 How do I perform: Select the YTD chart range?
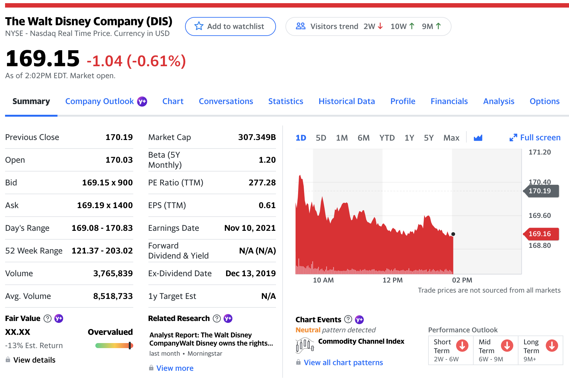(x=387, y=138)
